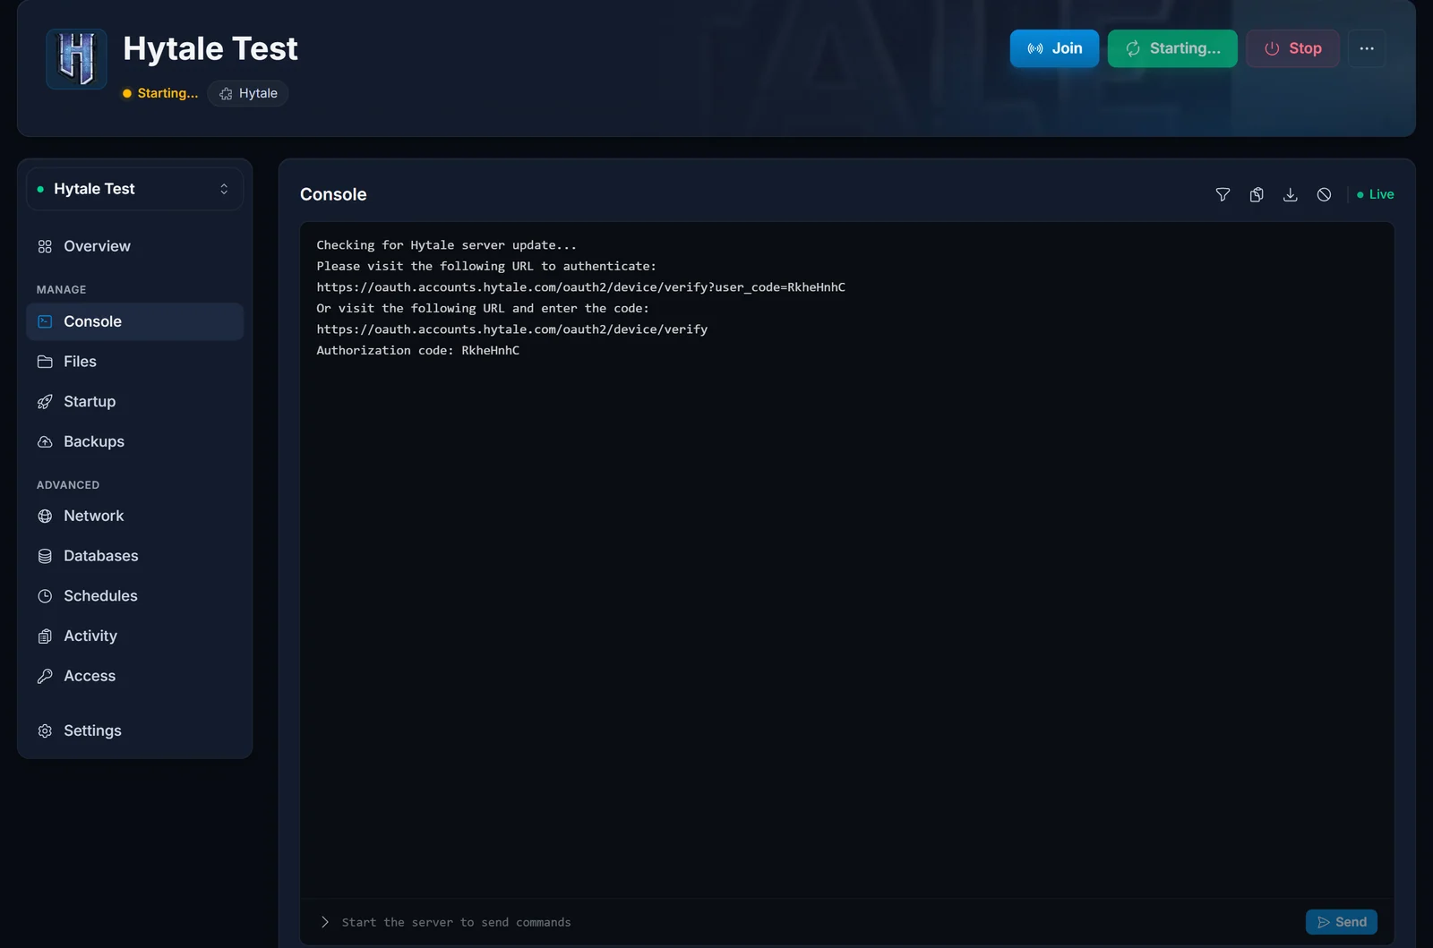Click the 'Please visit the following URL' line
1433x948 pixels.
point(486,266)
